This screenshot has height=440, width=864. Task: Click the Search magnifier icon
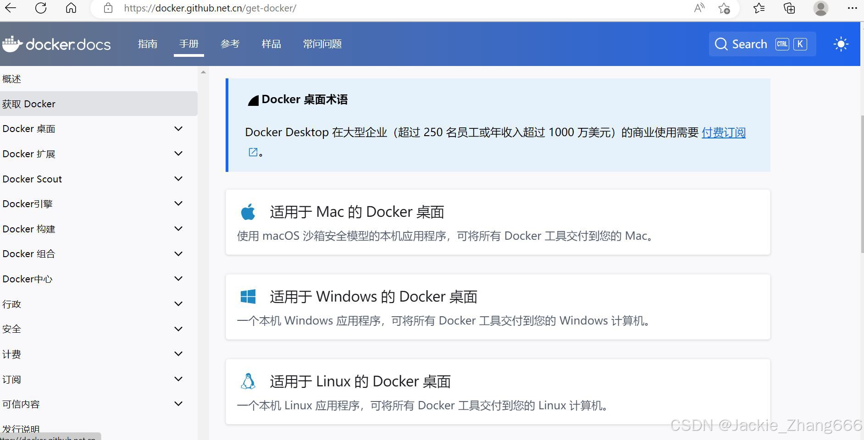tap(721, 44)
